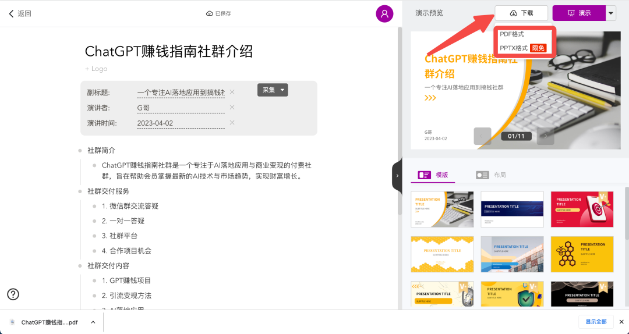Select the red target phone template
629x334 pixels.
(582, 209)
